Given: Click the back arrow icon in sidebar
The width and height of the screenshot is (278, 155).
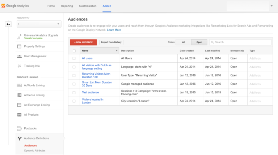Looking at the screenshot, I should 8,24.
